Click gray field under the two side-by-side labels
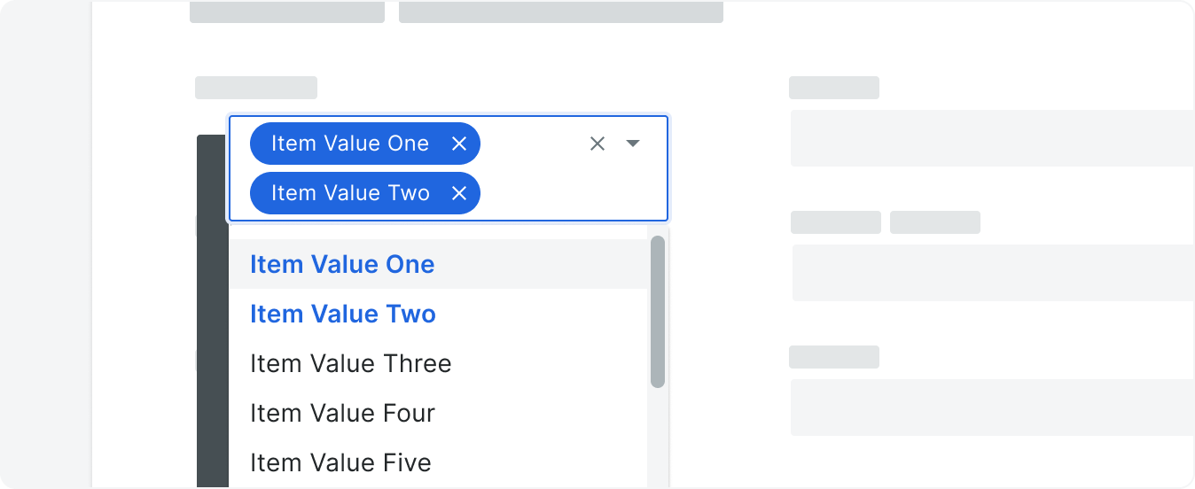This screenshot has height=489, width=1195. tap(993, 273)
